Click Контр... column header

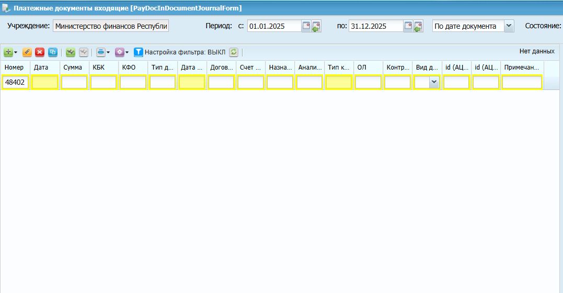(x=397, y=67)
